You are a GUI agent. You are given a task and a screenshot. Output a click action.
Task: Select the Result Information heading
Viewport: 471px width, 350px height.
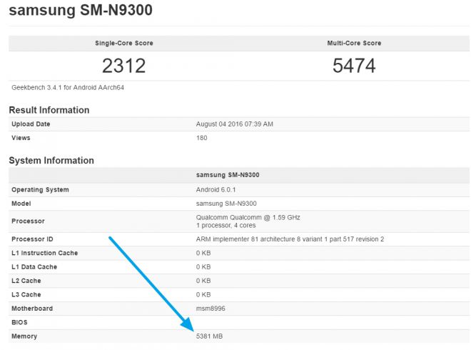pos(49,110)
